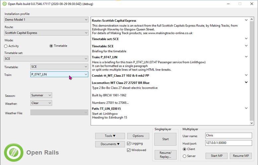The width and height of the screenshot is (258, 165).
Task: Click the details panel vertical scrollbar thumb
Action: point(252,71)
